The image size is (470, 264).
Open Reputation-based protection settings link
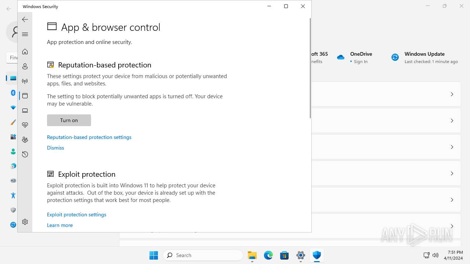89,137
